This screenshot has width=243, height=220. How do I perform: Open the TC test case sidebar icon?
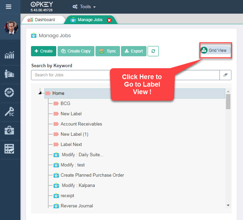pyautogui.click(x=9, y=112)
